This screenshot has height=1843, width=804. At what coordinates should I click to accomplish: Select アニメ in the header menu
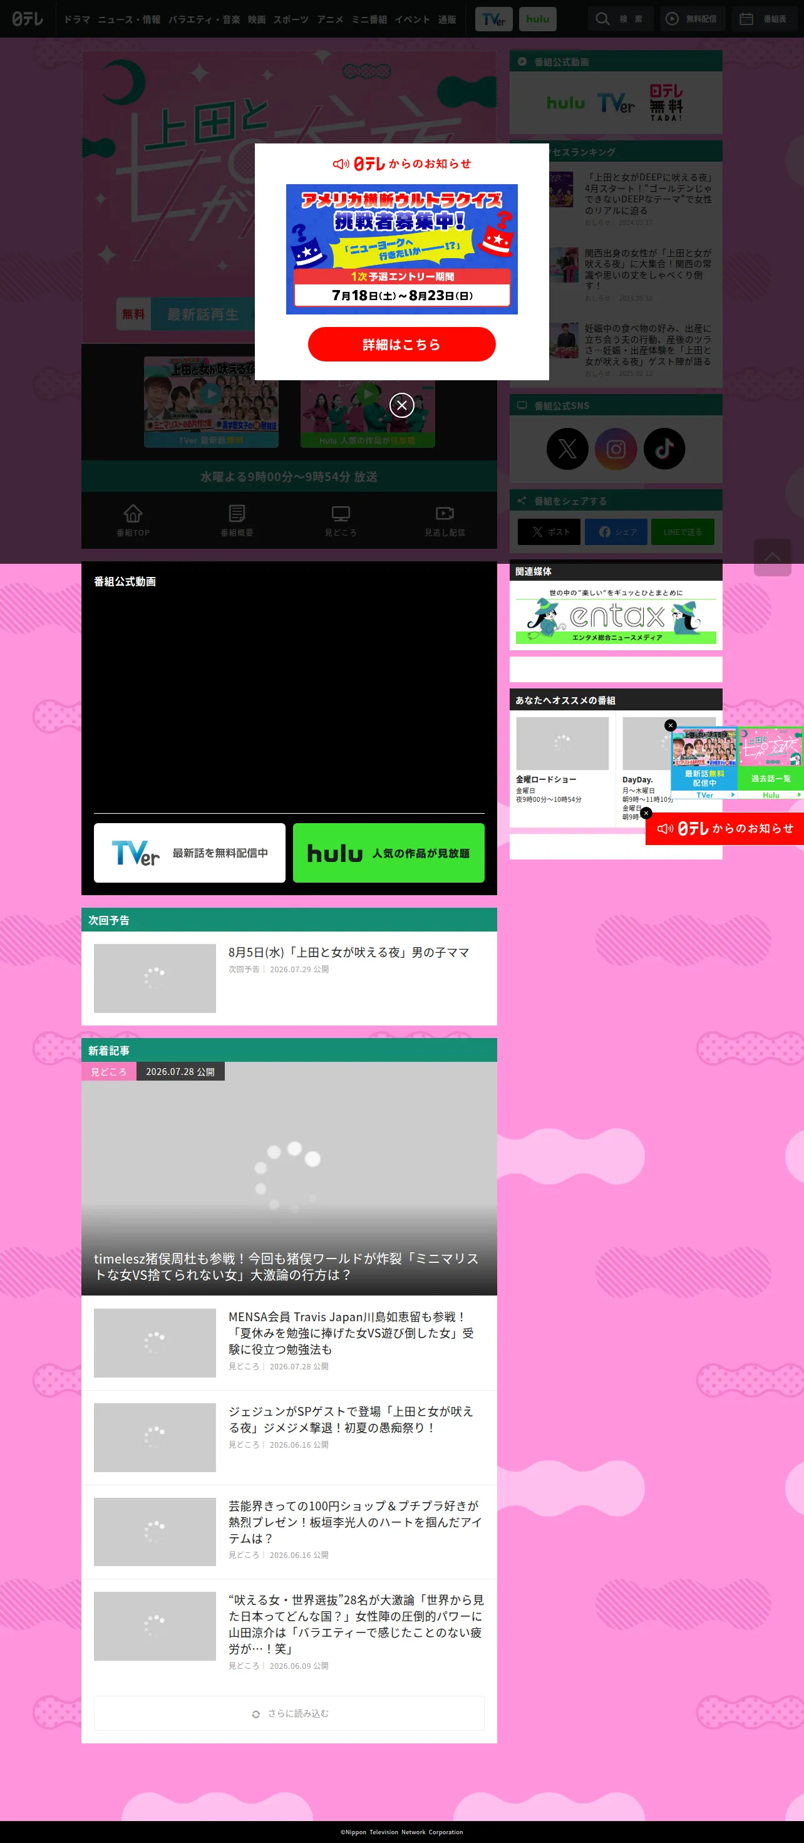330,19
